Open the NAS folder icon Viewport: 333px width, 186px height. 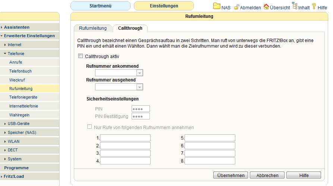[x=217, y=6]
